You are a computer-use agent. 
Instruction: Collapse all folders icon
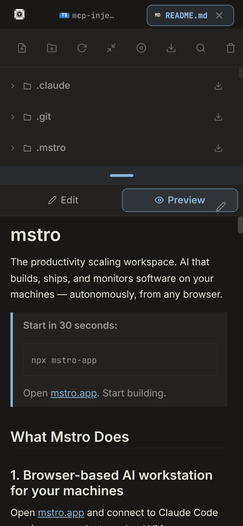point(111,48)
